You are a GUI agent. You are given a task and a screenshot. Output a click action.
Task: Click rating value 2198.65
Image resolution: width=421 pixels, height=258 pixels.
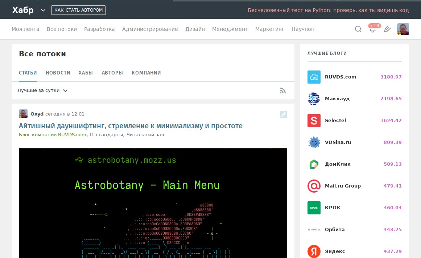(391, 99)
